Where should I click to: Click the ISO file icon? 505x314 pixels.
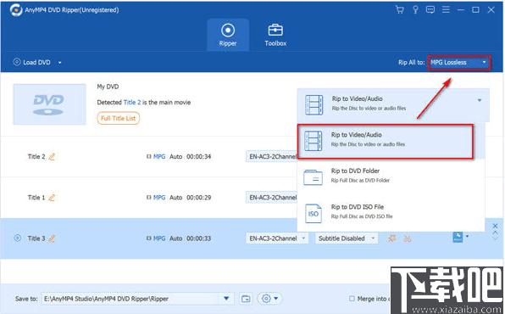313,213
